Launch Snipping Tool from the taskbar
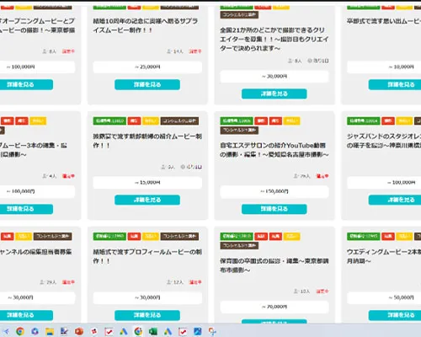 pyautogui.click(x=212, y=332)
